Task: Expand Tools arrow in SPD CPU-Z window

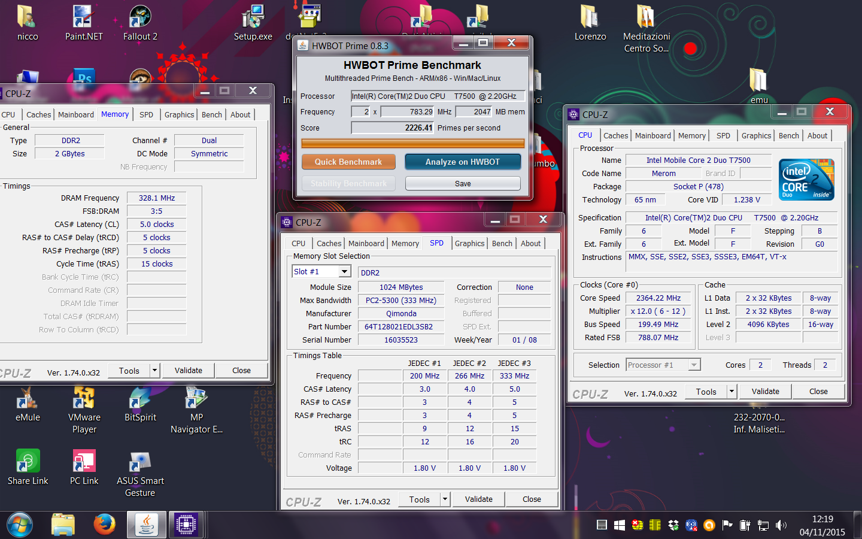Action: (445, 499)
